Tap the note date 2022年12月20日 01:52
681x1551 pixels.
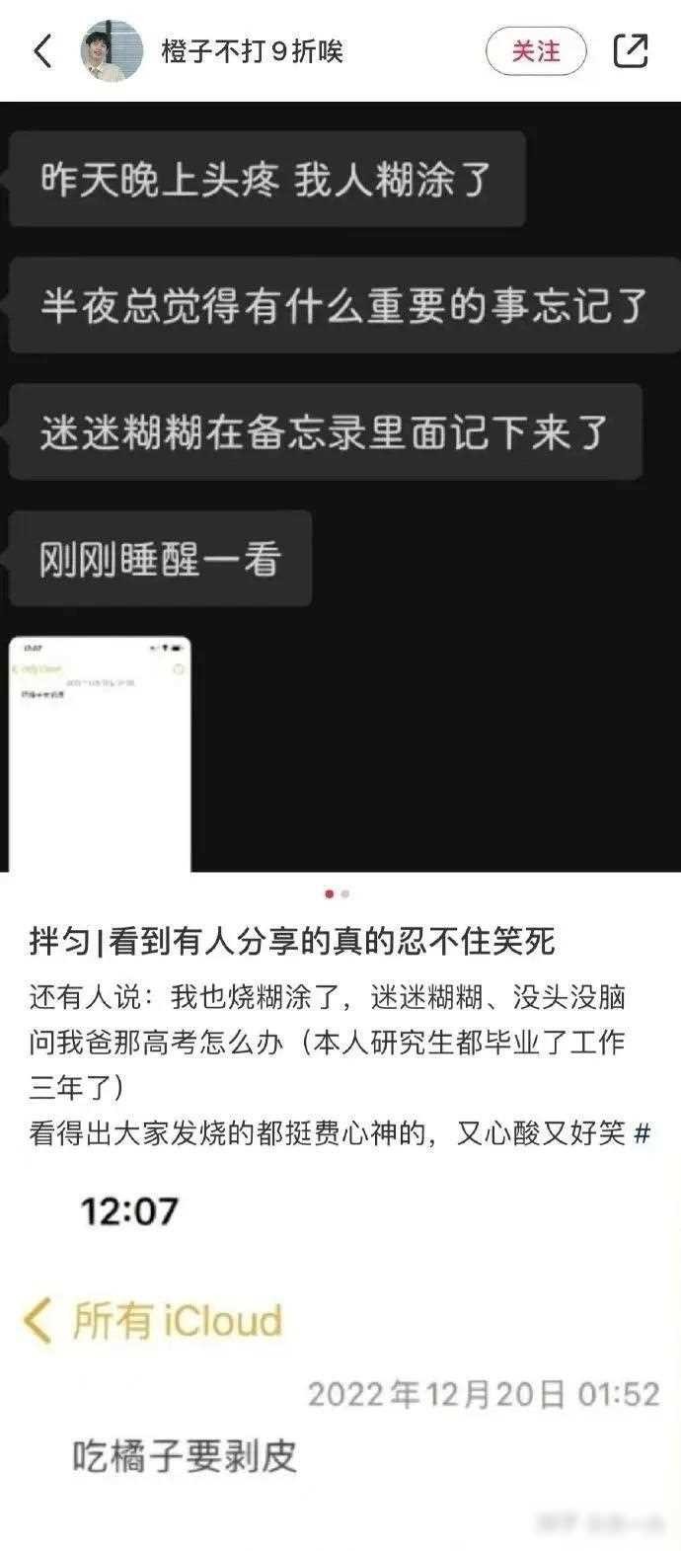(484, 1394)
